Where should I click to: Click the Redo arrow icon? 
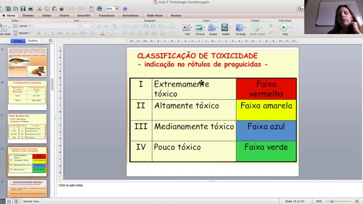[x=80, y=9]
